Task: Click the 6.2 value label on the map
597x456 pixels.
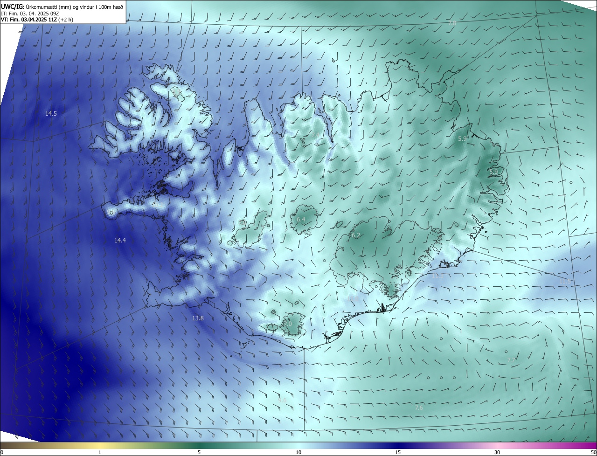Action: 356,235
